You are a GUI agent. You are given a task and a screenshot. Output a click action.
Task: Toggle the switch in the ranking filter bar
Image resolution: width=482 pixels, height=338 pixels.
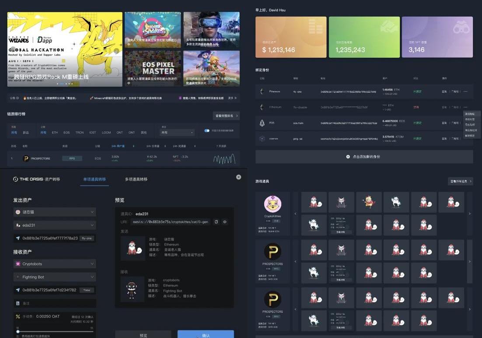click(207, 130)
